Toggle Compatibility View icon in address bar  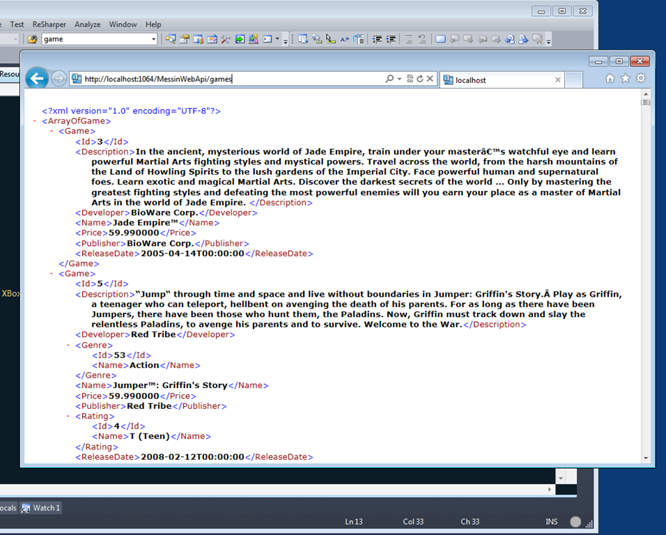(x=410, y=79)
